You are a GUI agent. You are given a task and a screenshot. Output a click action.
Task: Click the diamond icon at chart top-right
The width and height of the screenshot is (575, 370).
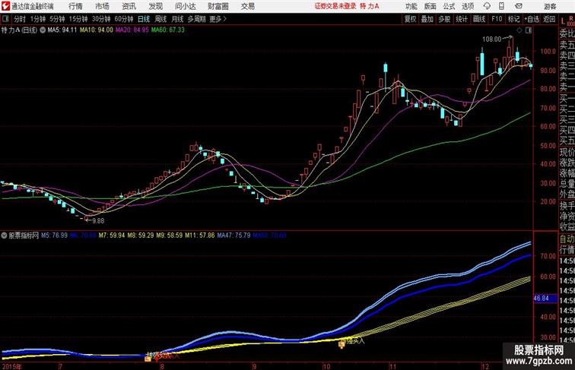point(519,30)
